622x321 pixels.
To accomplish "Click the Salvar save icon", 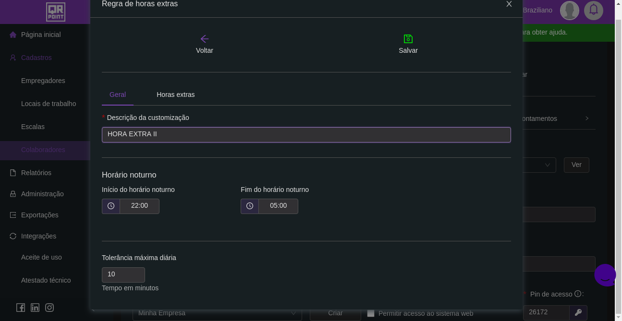I will pos(408,39).
